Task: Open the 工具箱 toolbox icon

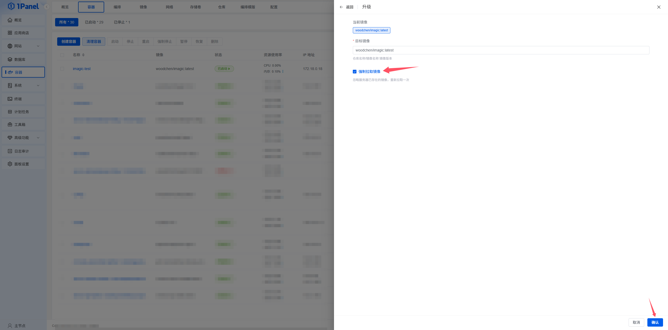Action: coord(10,124)
